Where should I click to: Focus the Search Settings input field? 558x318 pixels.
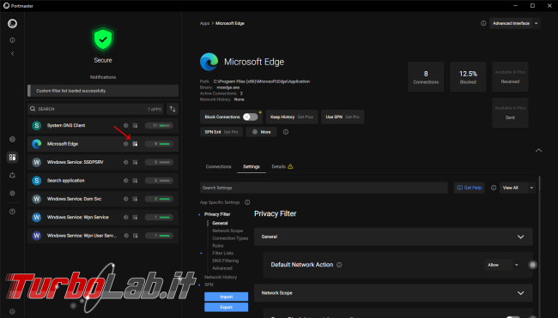(x=324, y=188)
